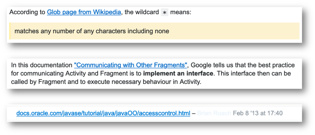Click the inline code asterisk wildcard
The image size is (315, 135).
point(165,13)
